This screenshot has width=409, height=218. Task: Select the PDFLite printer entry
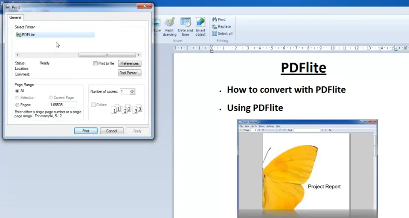(x=55, y=34)
